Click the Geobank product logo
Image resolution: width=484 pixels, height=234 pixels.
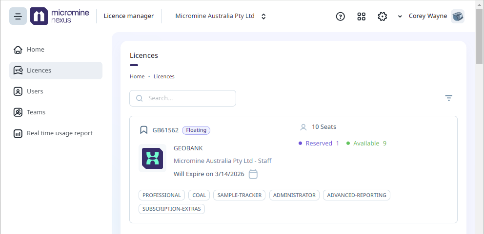click(153, 158)
